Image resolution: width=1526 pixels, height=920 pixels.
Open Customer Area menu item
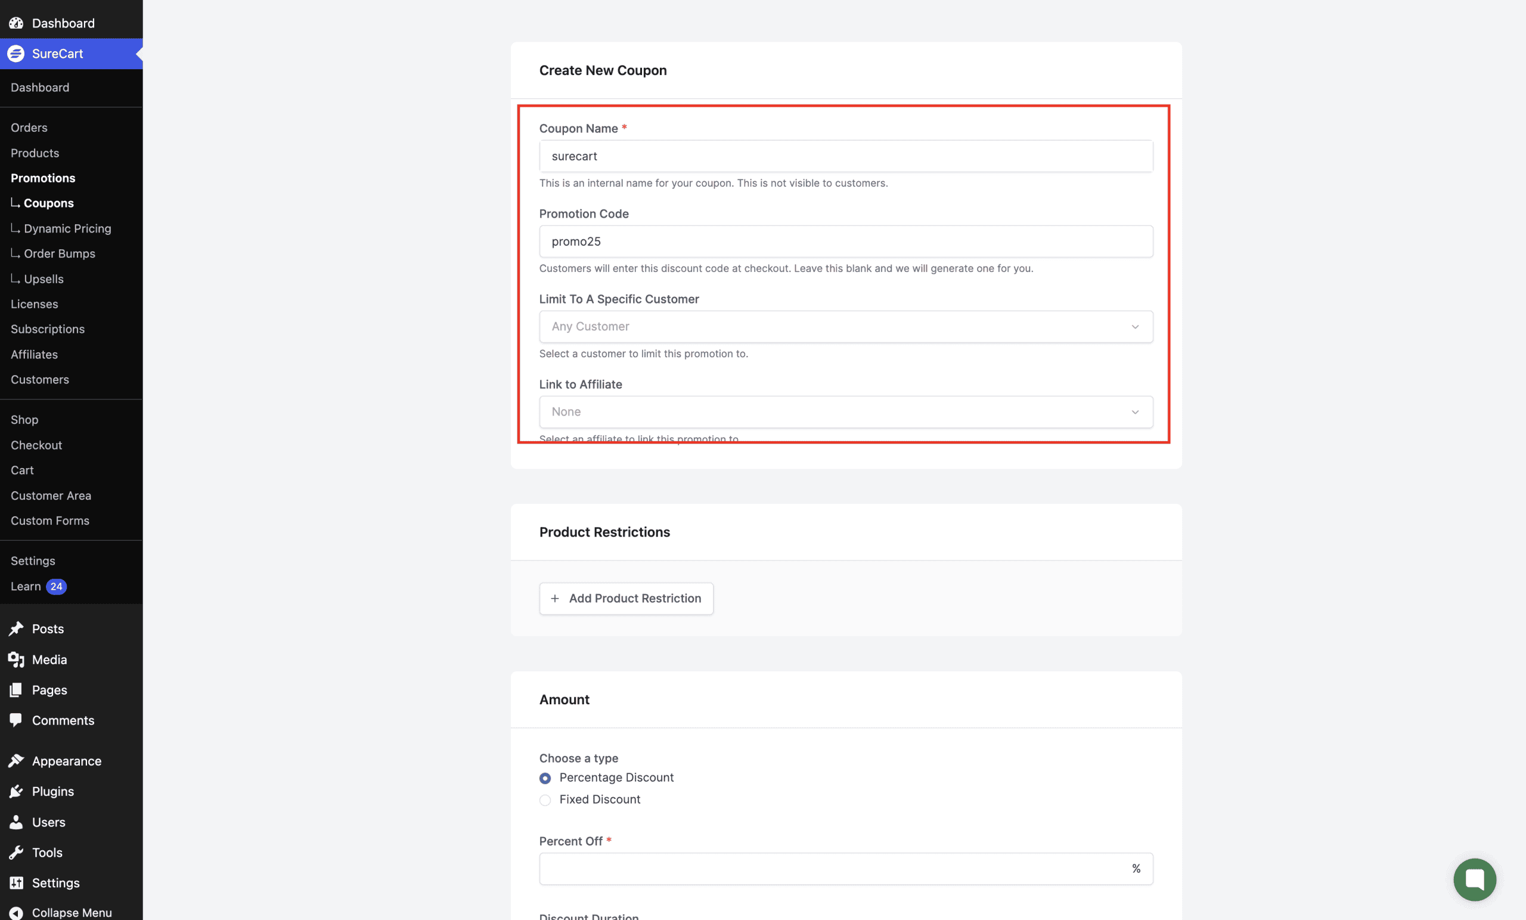[51, 495]
